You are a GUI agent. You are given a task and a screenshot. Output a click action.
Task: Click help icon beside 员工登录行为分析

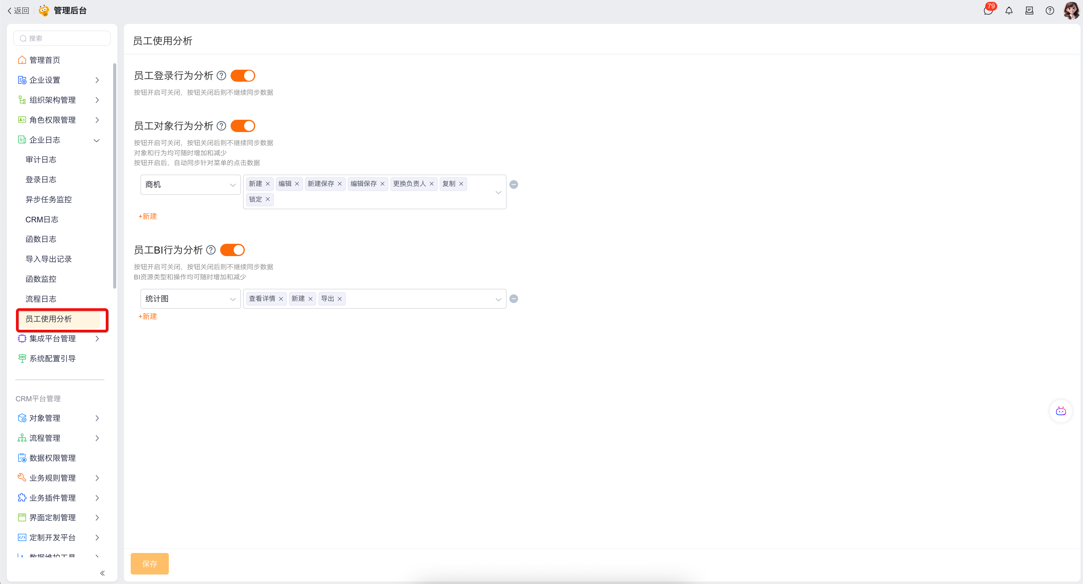[221, 76]
